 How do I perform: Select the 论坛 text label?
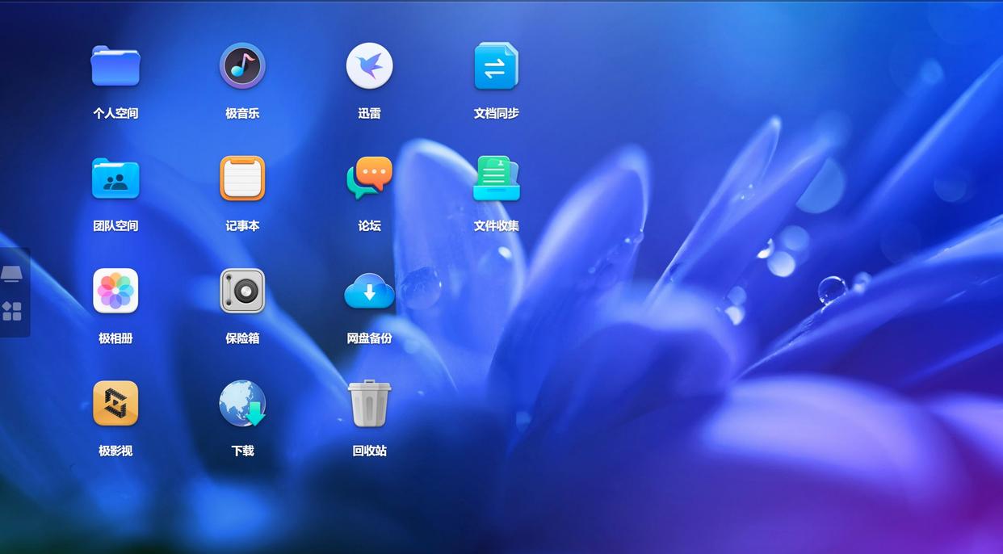369,225
